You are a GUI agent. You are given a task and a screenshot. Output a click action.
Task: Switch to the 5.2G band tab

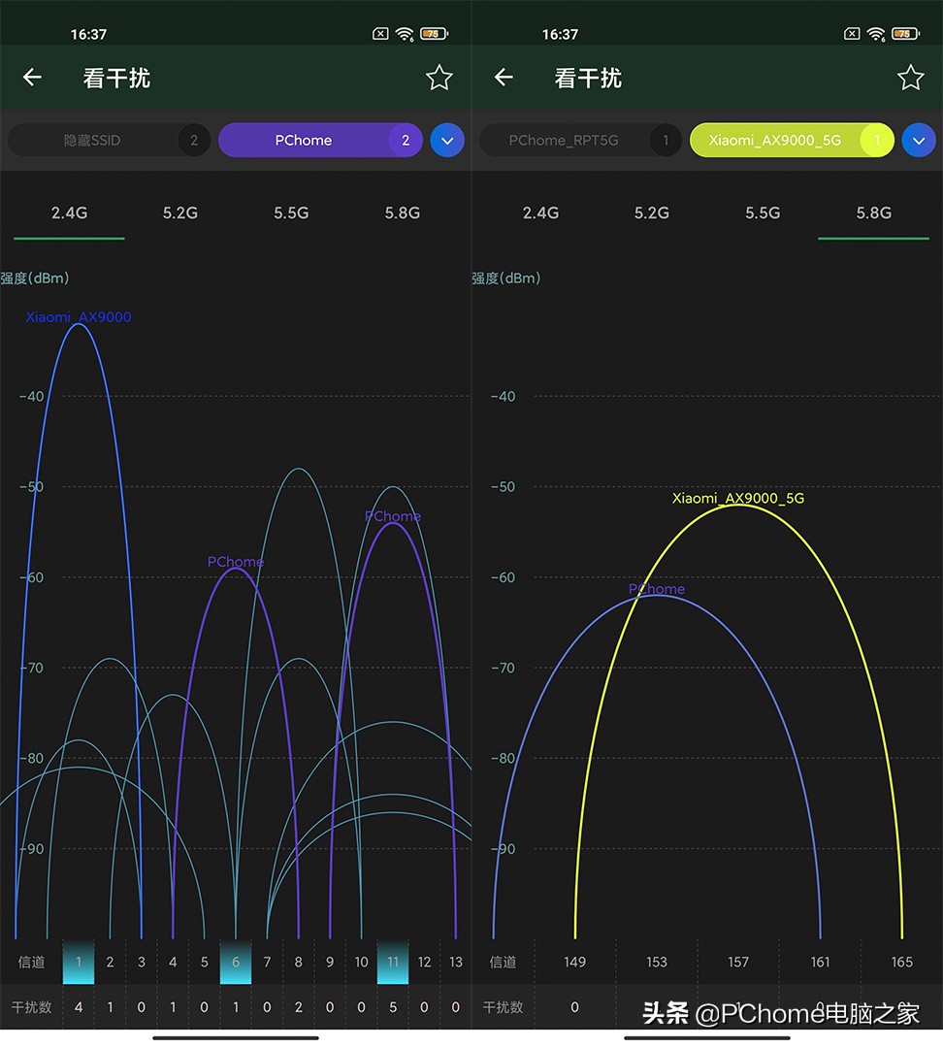point(179,213)
